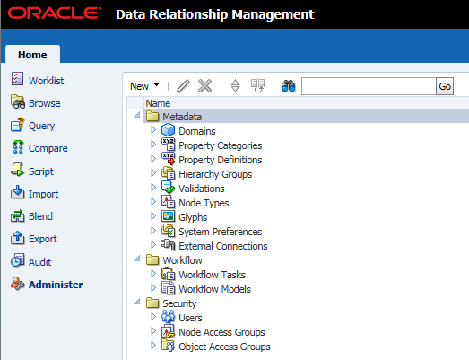Open the Compare sidebar icon
This screenshot has width=469, height=360.
(18, 147)
